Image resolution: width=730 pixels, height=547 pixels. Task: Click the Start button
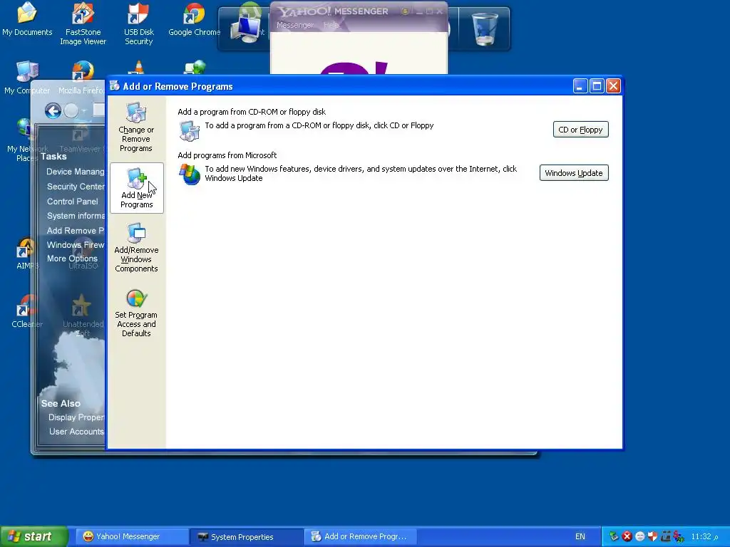[34, 536]
